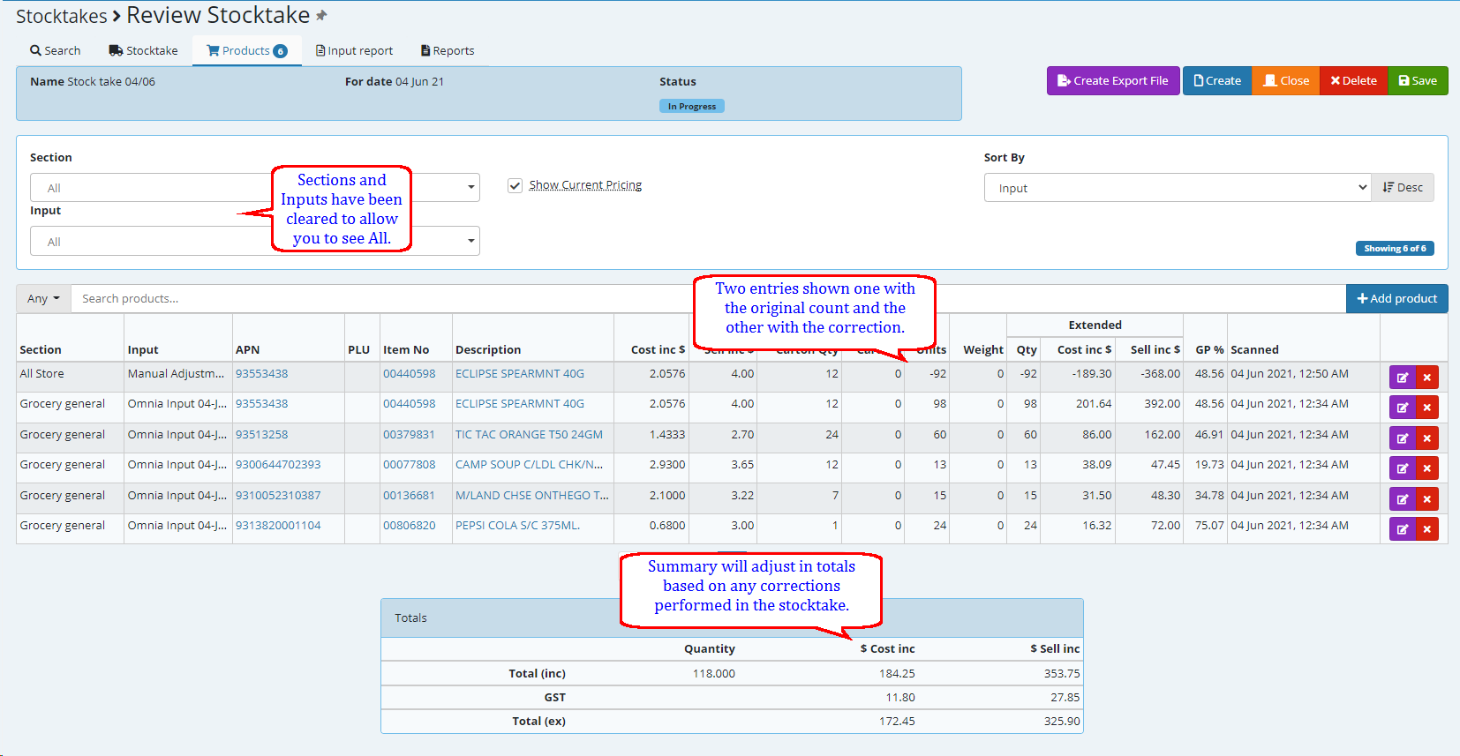Open the Sort By dropdown

click(1177, 188)
